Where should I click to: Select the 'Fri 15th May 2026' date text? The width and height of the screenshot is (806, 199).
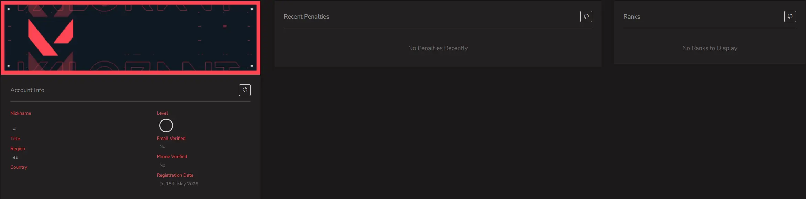[179, 184]
